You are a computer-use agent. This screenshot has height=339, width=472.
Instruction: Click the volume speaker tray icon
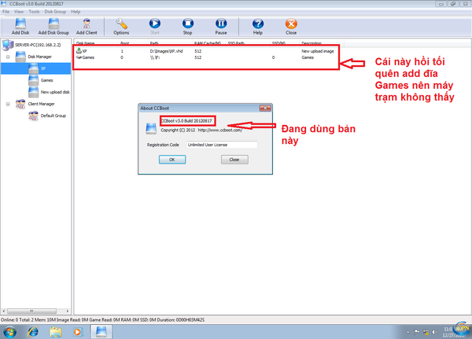[x=434, y=332]
